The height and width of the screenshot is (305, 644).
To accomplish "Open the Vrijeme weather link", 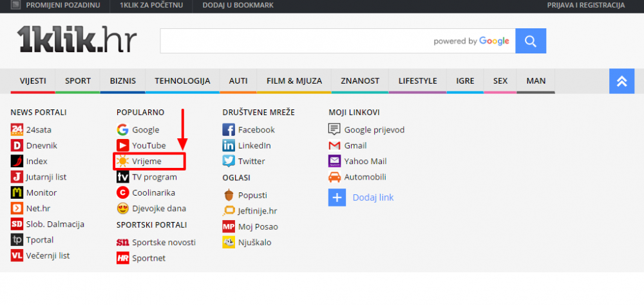I will tap(147, 162).
